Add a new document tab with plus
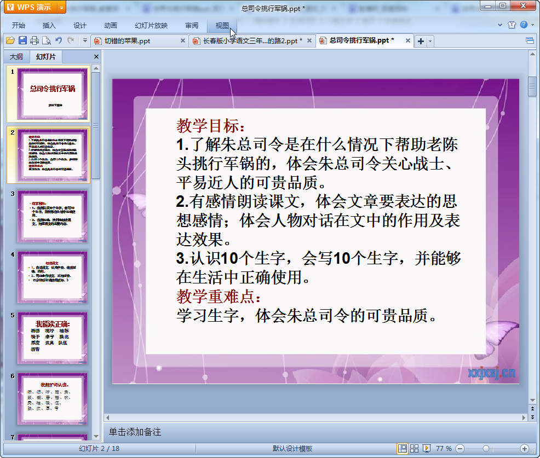This screenshot has height=458, width=540. click(421, 41)
